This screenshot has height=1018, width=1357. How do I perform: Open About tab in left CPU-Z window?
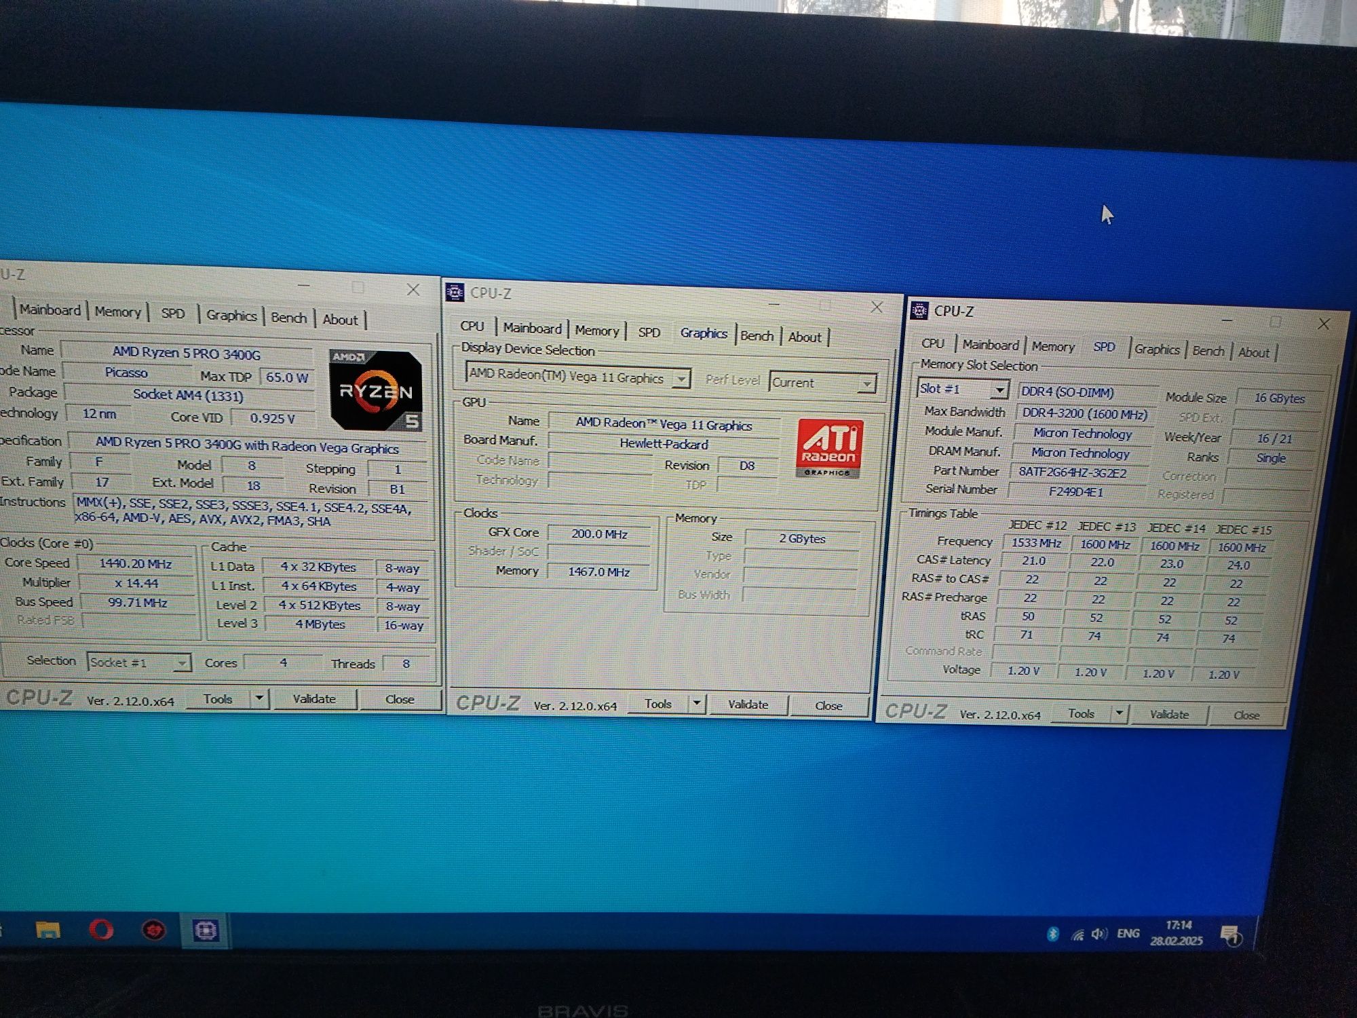click(x=340, y=320)
